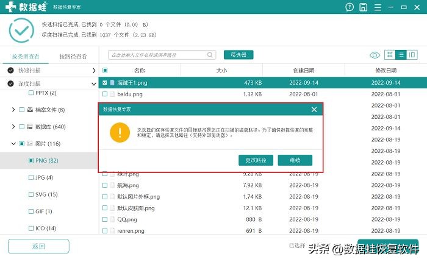The width and height of the screenshot is (427, 262).
Task: Click the save scan result icon
Action: 364,8
